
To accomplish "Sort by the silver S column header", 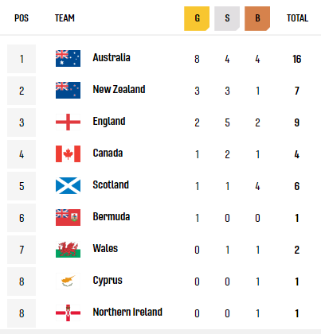I will [227, 18].
